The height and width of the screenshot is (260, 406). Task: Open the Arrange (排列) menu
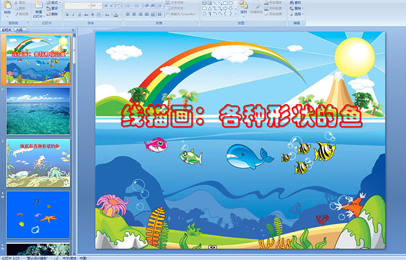click(x=244, y=8)
